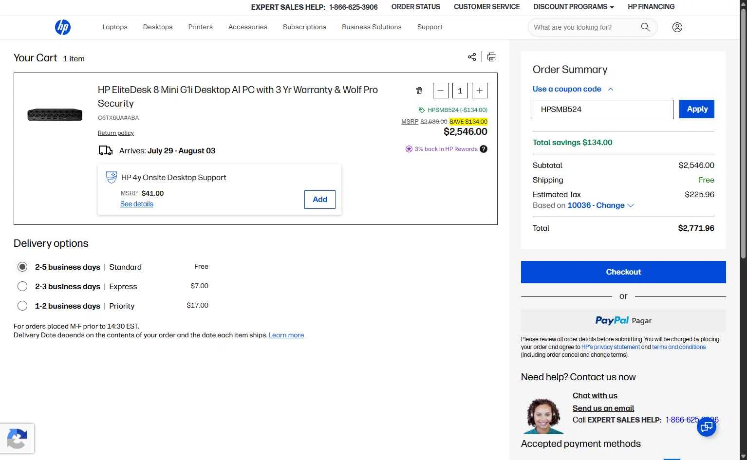Click the sales agent photo

(x=543, y=416)
